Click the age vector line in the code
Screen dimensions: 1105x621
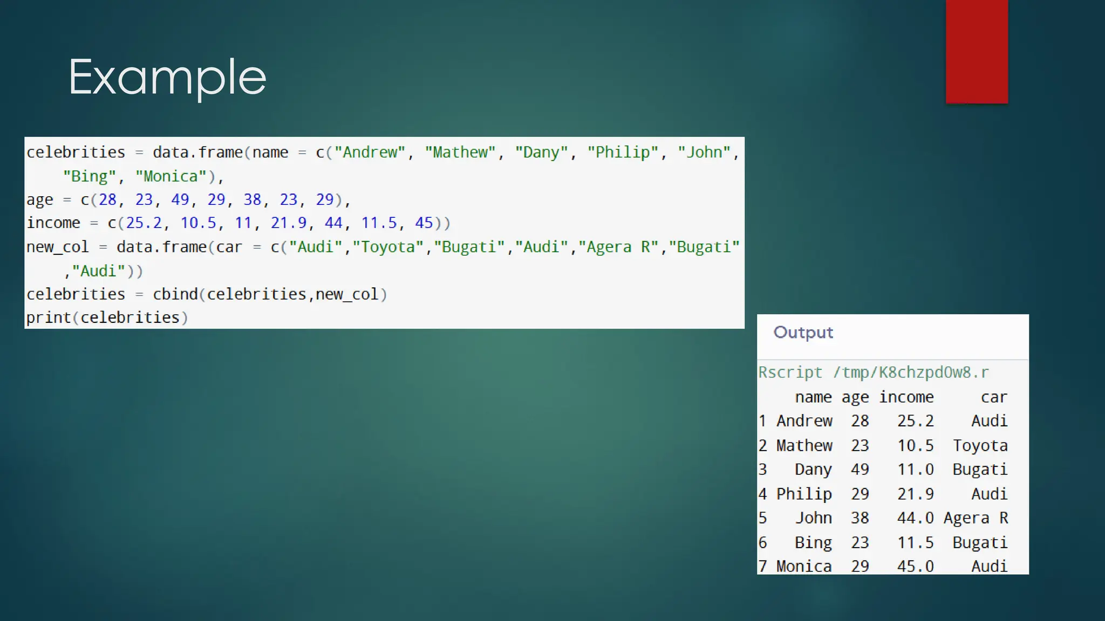click(x=188, y=200)
